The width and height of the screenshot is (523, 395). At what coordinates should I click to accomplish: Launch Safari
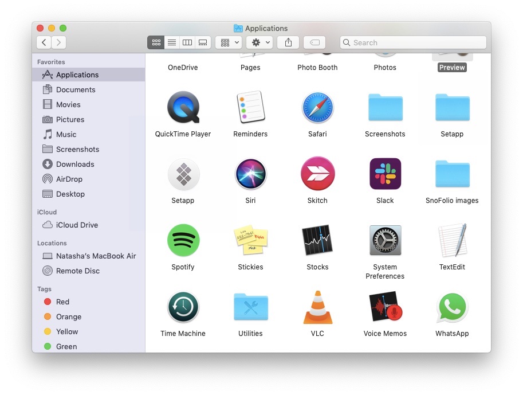click(x=317, y=107)
